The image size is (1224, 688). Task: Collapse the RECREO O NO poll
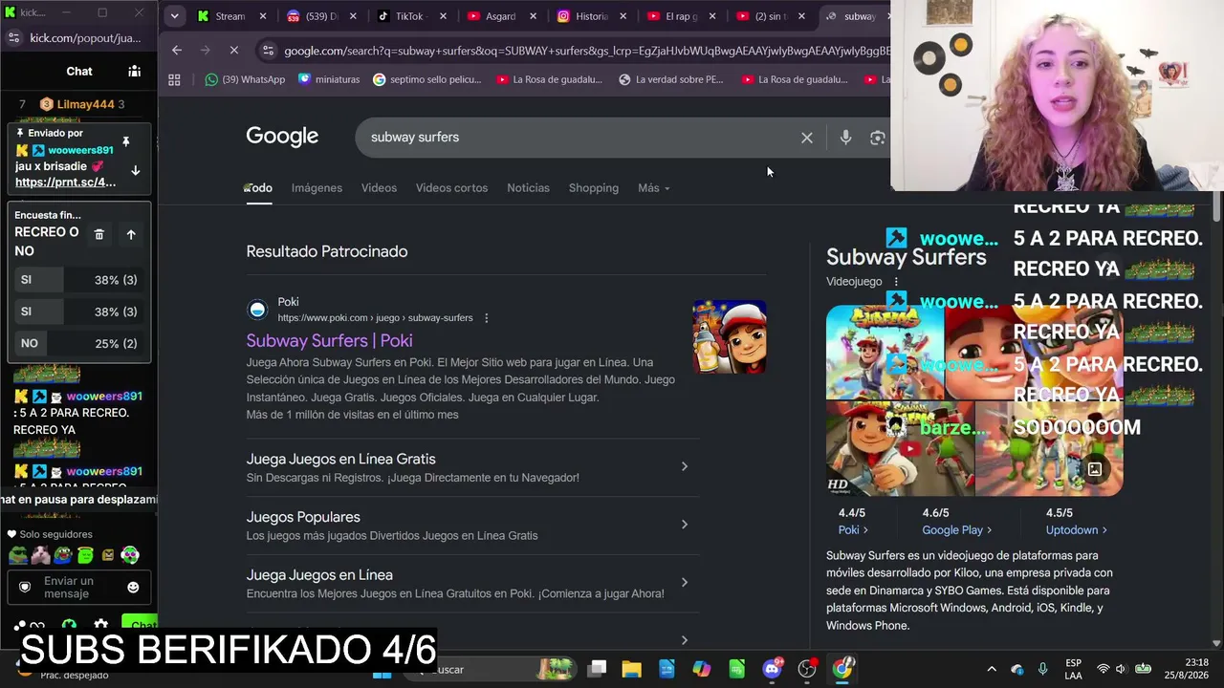(131, 234)
